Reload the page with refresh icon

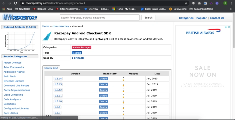click(16, 3)
